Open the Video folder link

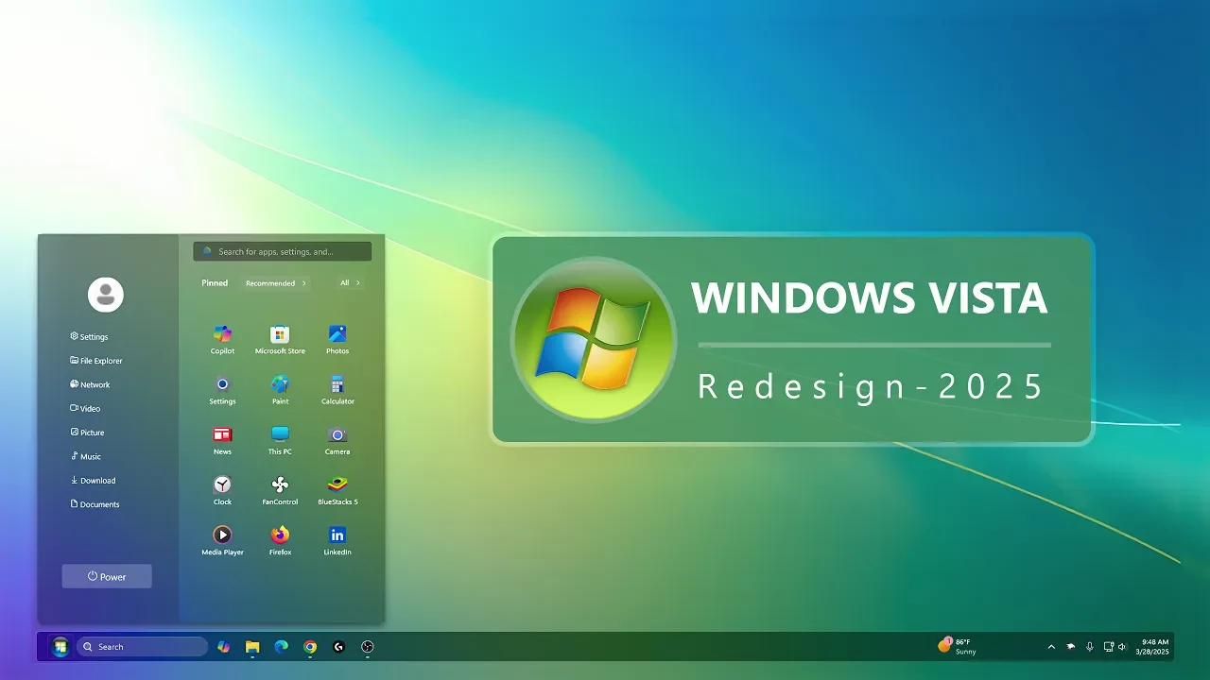coord(85,409)
